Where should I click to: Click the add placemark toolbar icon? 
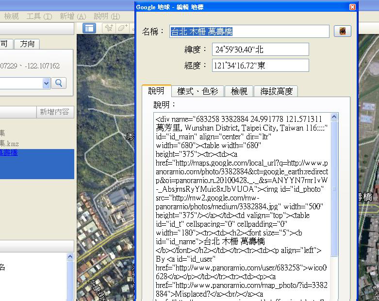tap(109, 28)
